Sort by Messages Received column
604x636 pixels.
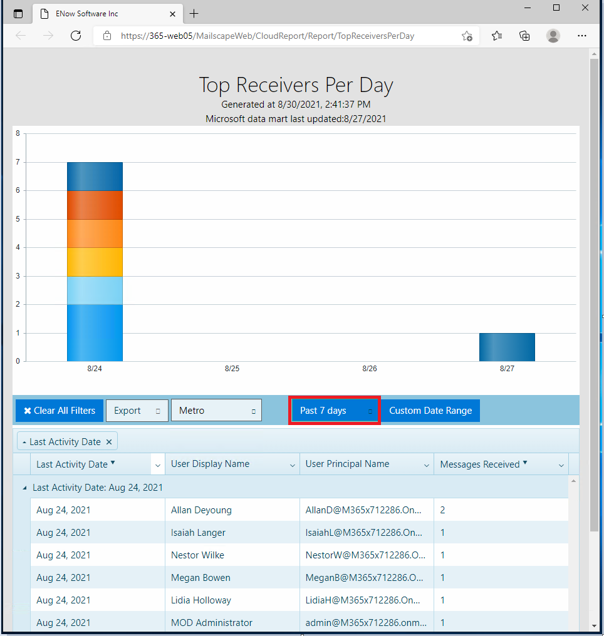tap(480, 464)
